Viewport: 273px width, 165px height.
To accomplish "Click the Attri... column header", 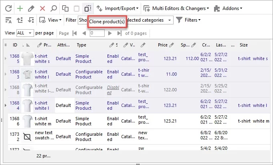I will point(63,45).
